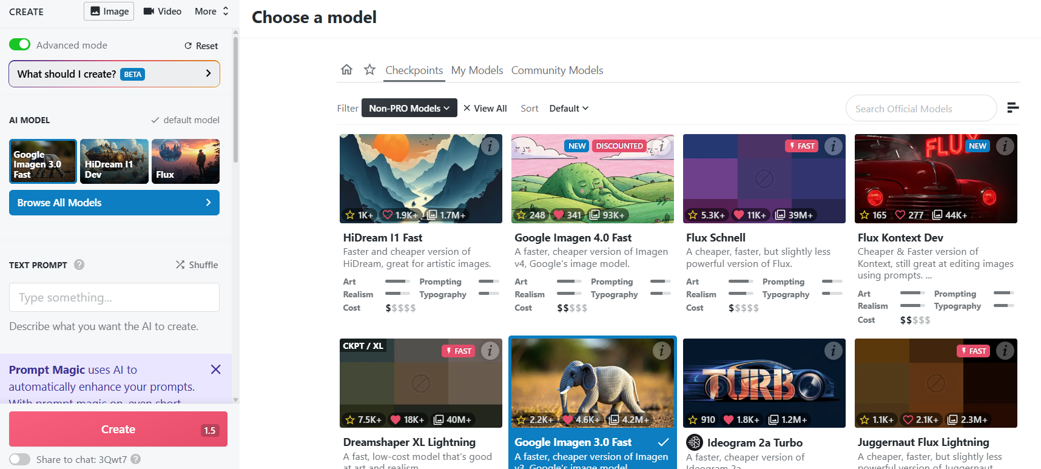Search in the Search Official Models field
The height and width of the screenshot is (469, 1041).
(921, 109)
